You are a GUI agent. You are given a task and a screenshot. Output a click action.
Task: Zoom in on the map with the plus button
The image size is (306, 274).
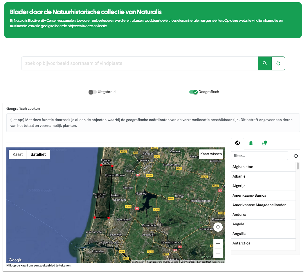click(x=218, y=244)
